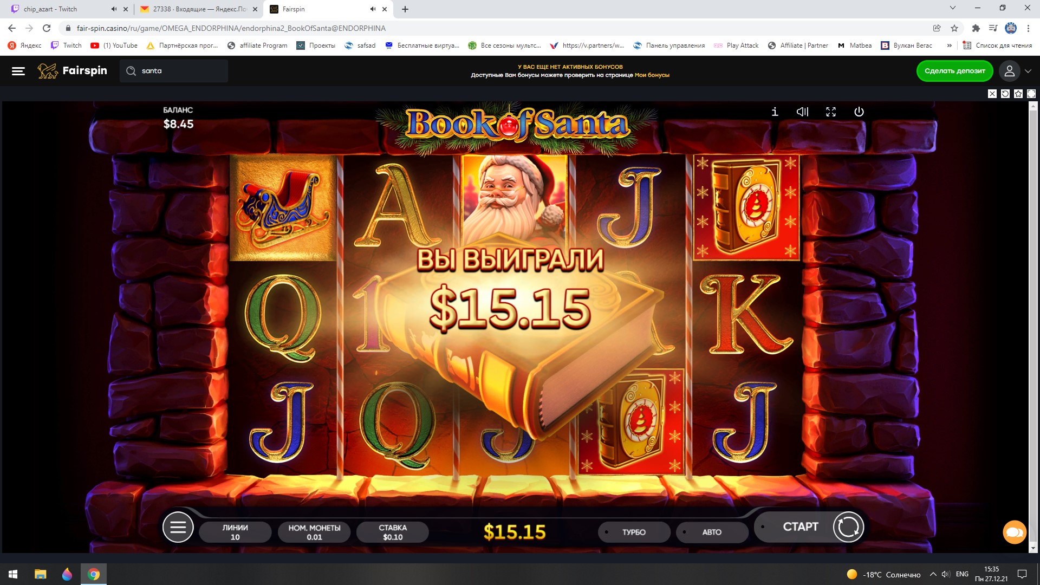Mute the game sound speaker icon
This screenshot has height=585, width=1040.
click(x=802, y=112)
